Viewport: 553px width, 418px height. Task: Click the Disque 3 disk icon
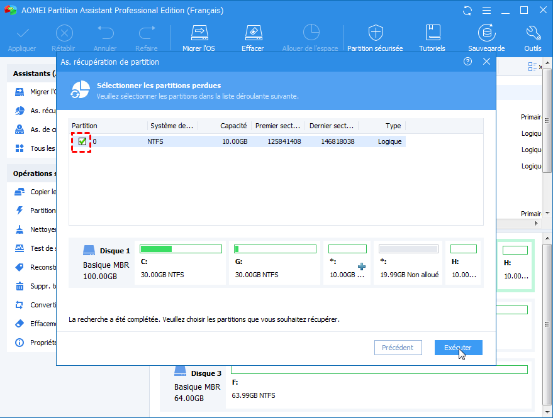pyautogui.click(x=180, y=372)
